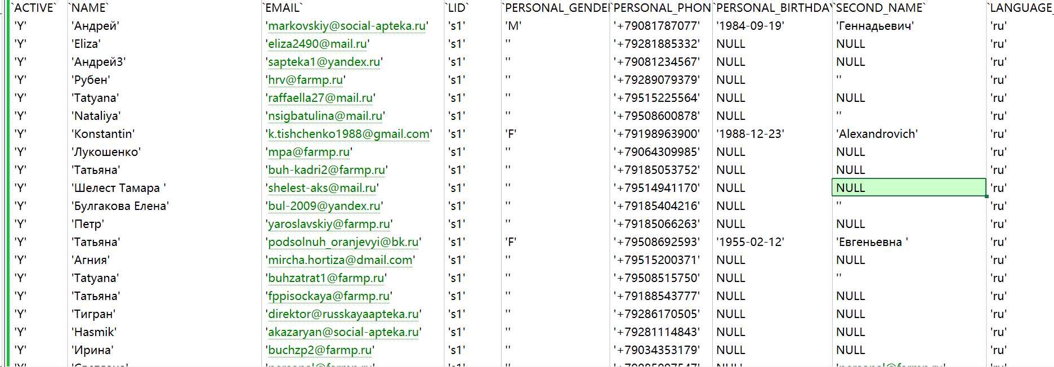1054x367 pixels.
Task: Open the direktor@russkayaapteka.ru link
Action: click(x=343, y=314)
